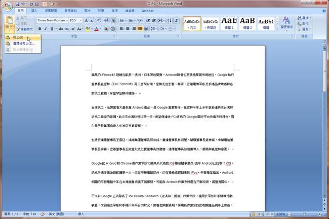Click the zoom in plus button
Image resolution: width=329 pixels, height=219 pixels.
click(x=319, y=214)
